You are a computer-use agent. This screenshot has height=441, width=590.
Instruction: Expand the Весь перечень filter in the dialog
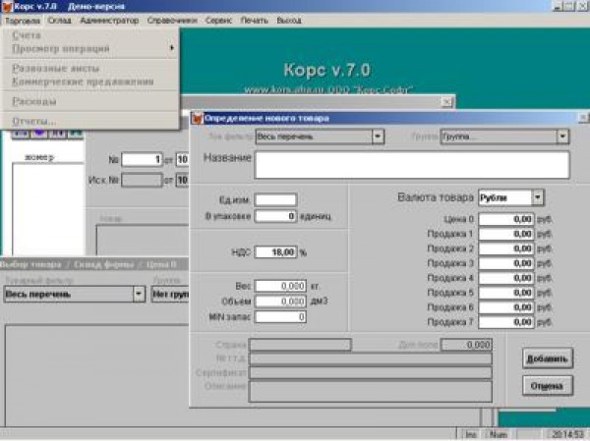coord(378,137)
